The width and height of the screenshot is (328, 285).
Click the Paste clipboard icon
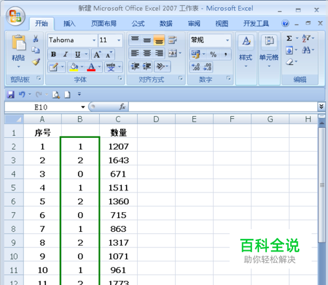pyautogui.click(x=19, y=43)
